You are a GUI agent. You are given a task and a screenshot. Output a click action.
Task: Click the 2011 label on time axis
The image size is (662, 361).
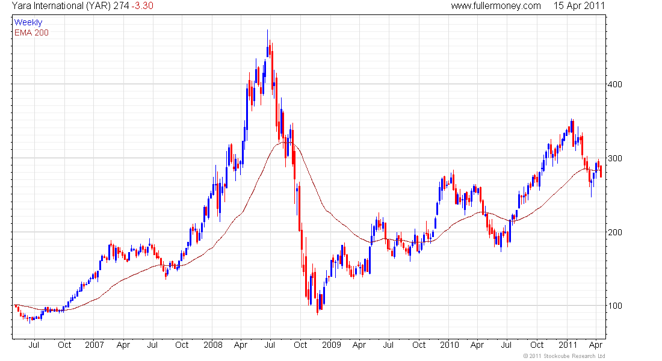point(568,345)
